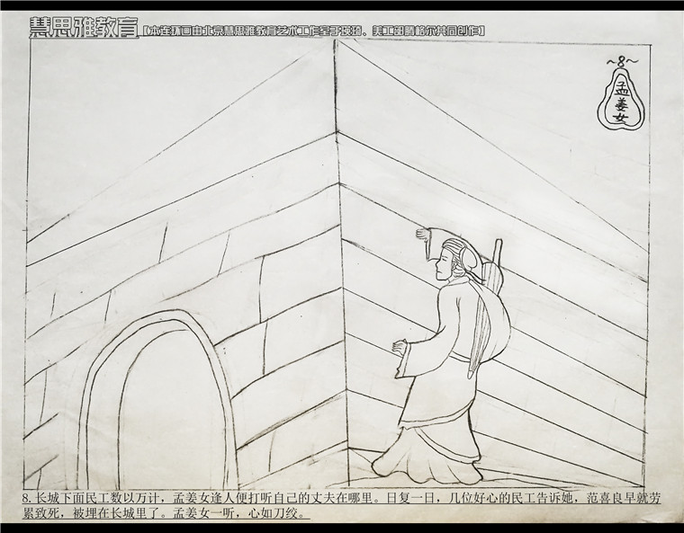The height and width of the screenshot is (533, 684).
Task: Click the Meng Jiangnu figure drawing
Action: click(x=445, y=360)
